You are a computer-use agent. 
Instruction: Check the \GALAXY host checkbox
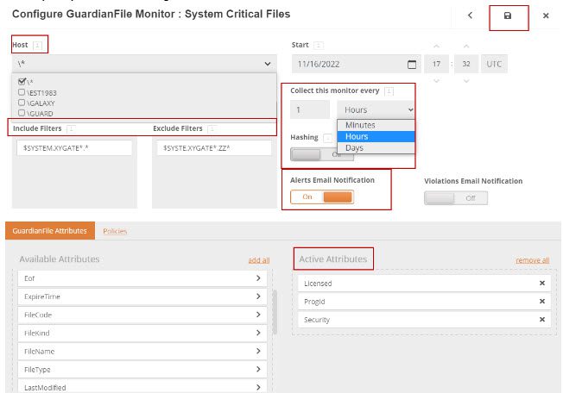pos(22,103)
